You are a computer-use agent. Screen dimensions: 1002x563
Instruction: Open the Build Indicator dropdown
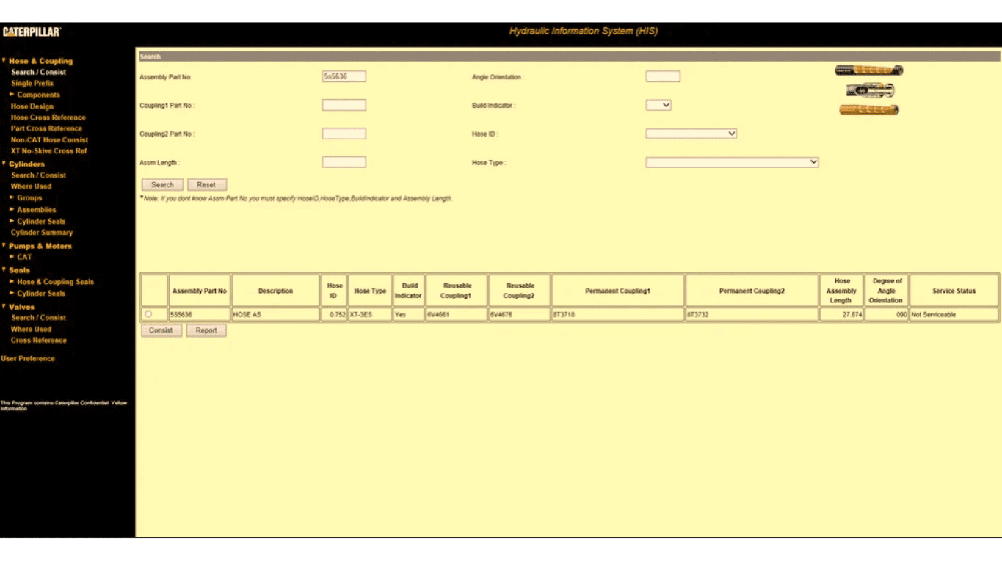click(658, 105)
